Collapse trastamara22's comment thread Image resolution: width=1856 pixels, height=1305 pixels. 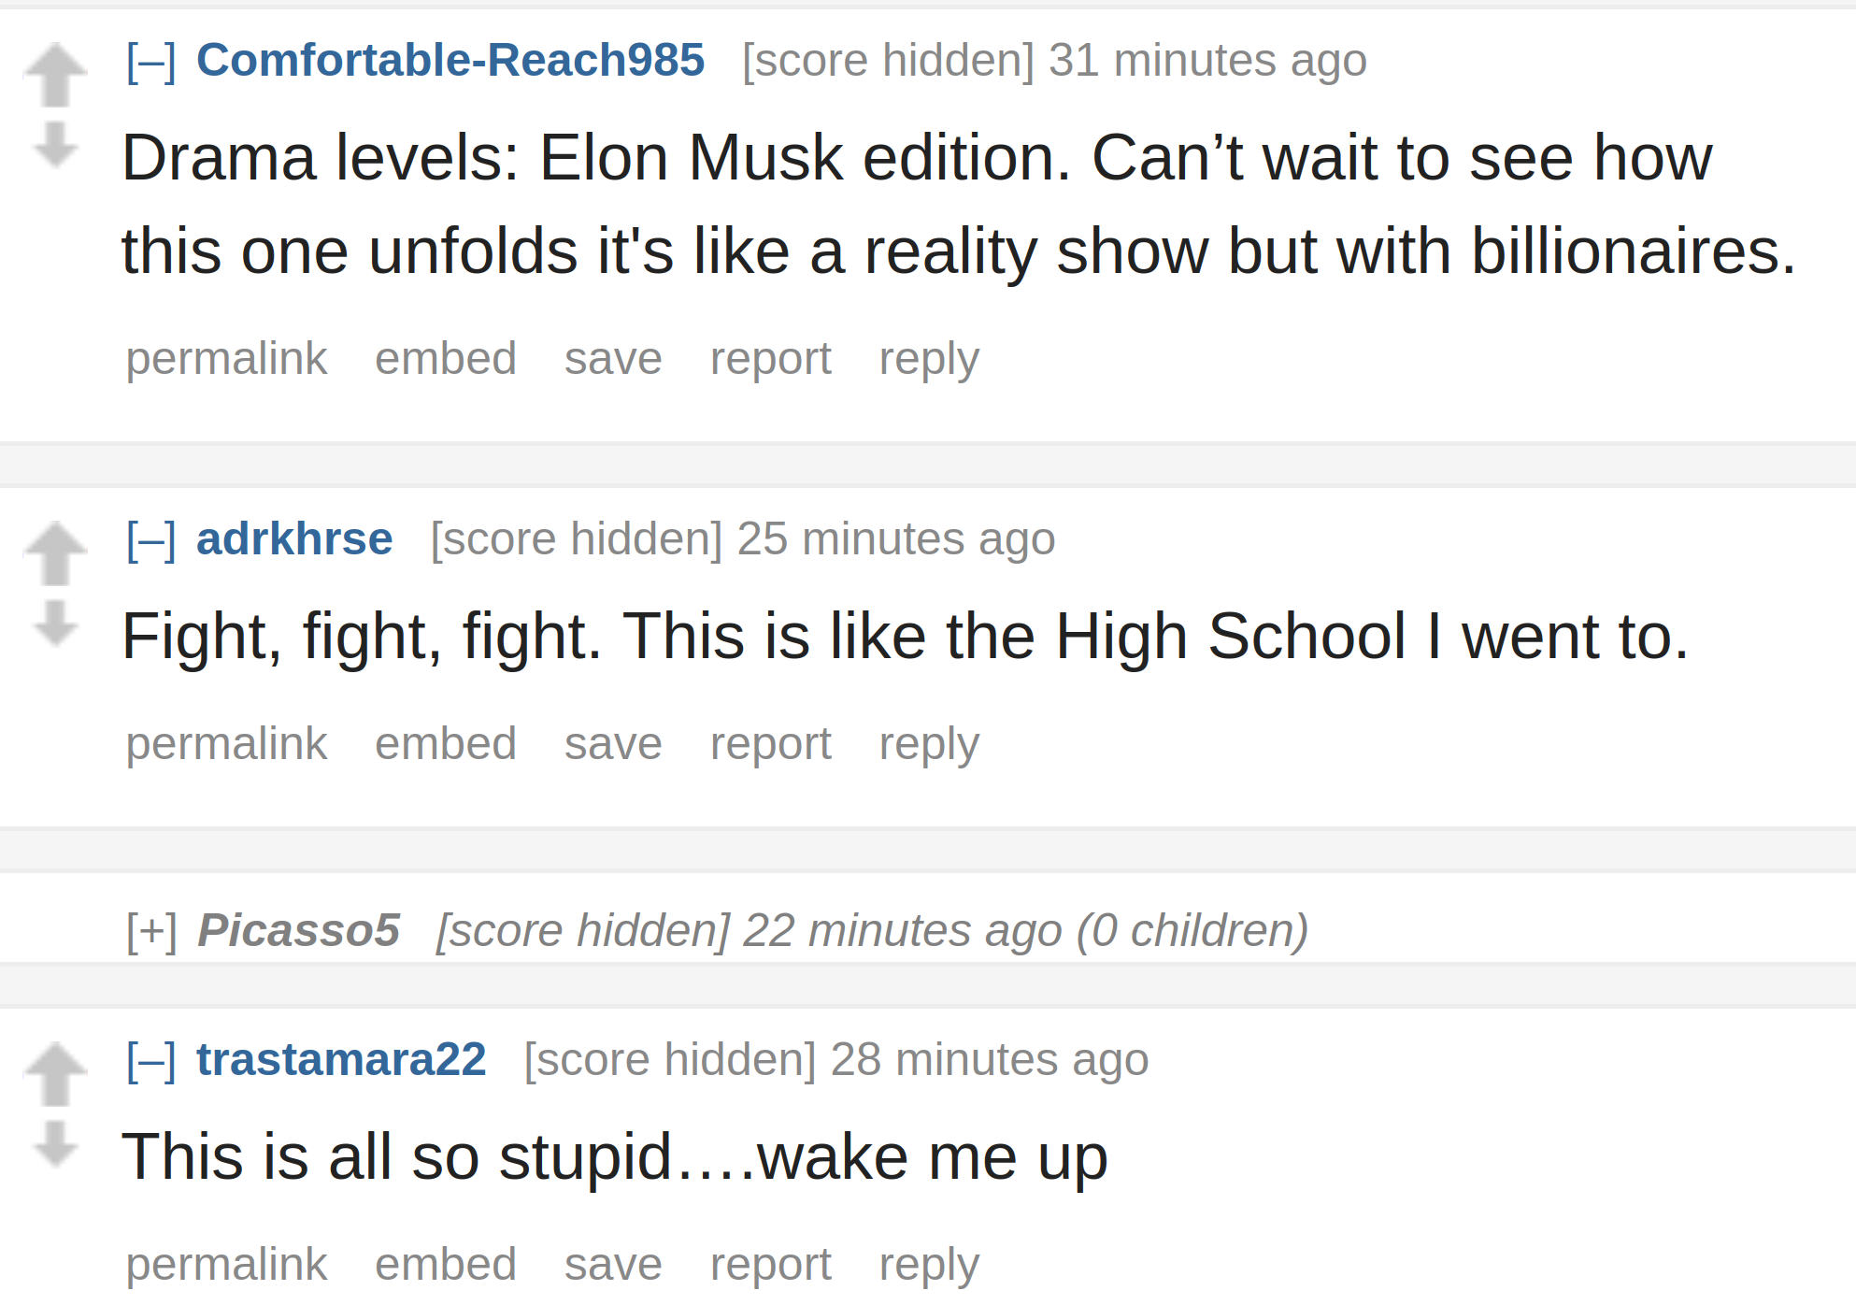[151, 1061]
